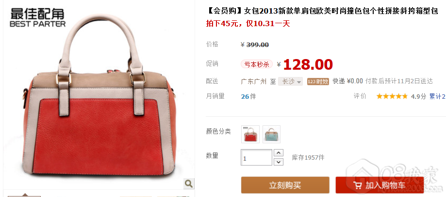The width and height of the screenshot is (446, 197).
Task: Click the product title starting with 【会员购】
Action: coord(322,11)
